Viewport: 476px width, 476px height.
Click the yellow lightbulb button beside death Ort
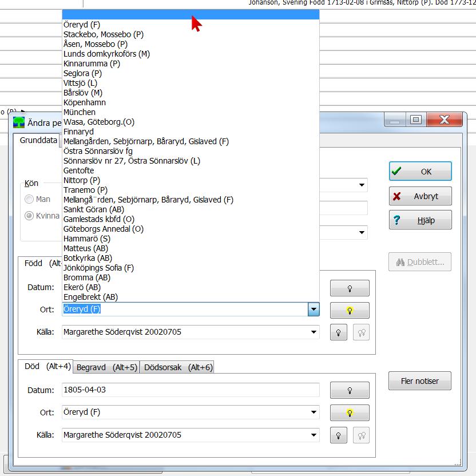point(350,412)
